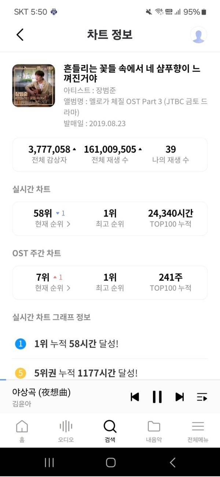Open the 내음악 my music tab
Screen dimensions: 220x477
pyautogui.click(x=154, y=431)
